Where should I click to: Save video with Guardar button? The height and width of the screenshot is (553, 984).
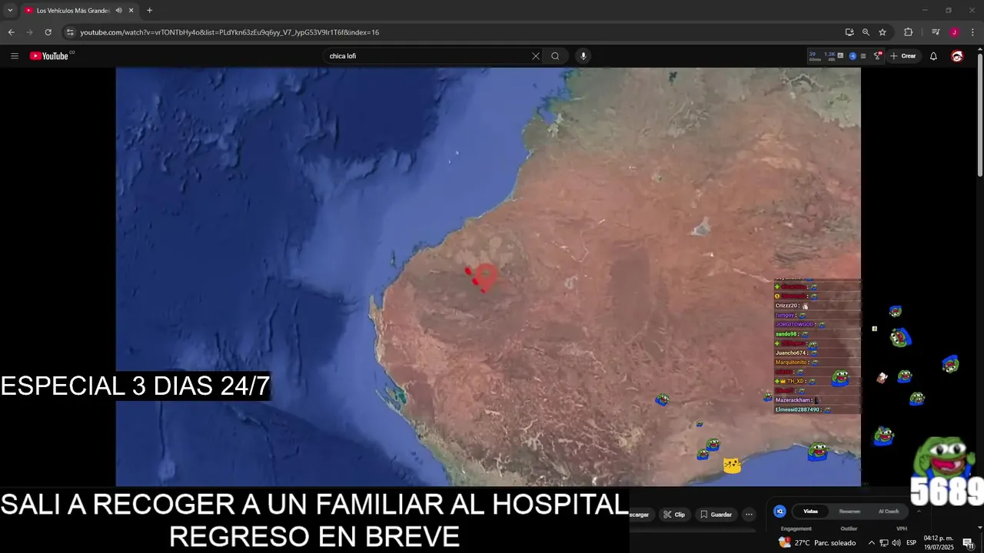point(716,515)
